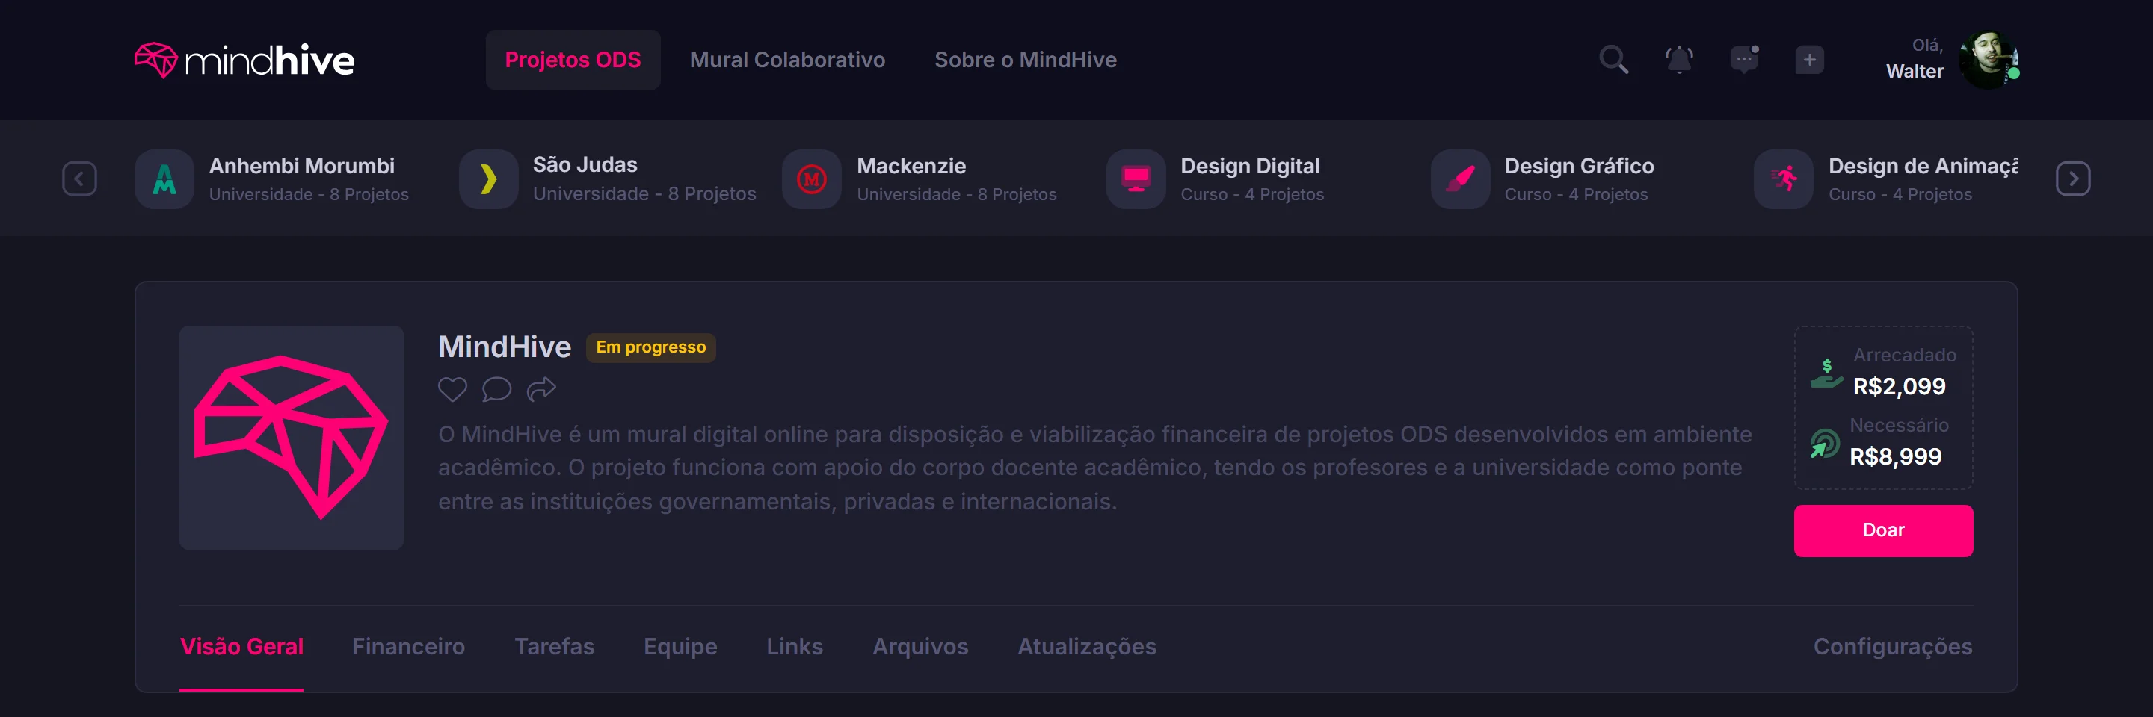Open Walter's profile avatar
This screenshot has width=2153, height=717.
coord(1989,60)
